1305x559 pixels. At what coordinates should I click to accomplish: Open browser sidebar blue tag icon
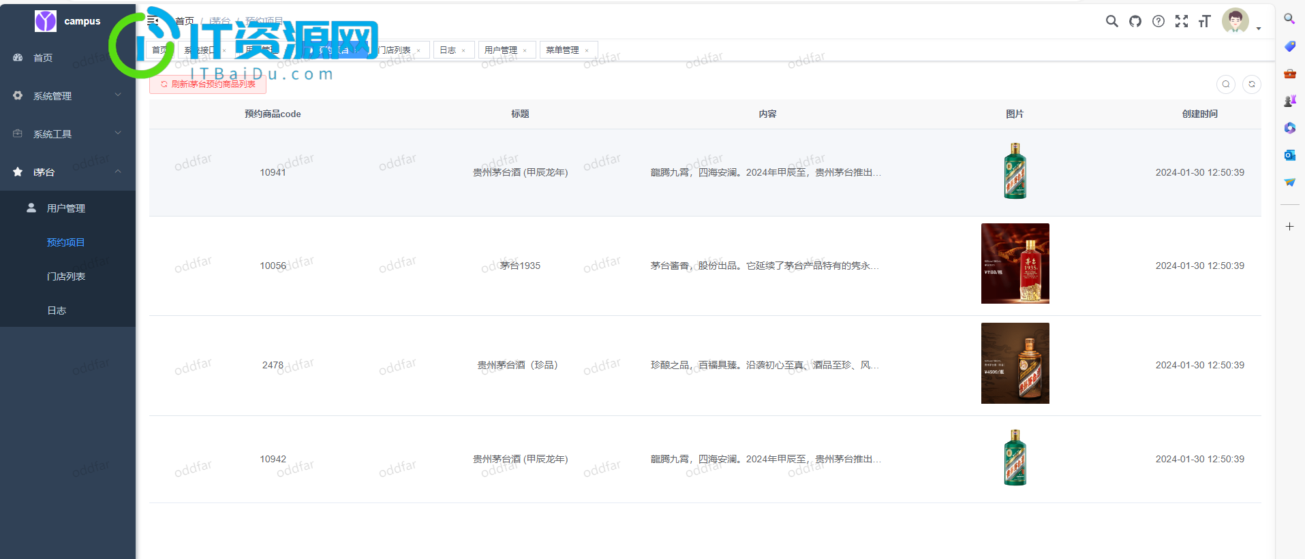tap(1289, 46)
